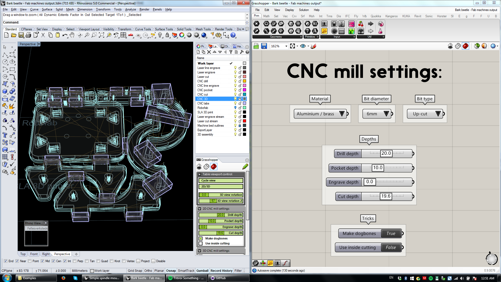This screenshot has width=501, height=282.
Task: Click the Save icon in Grasshopper toolbar
Action: (x=264, y=46)
